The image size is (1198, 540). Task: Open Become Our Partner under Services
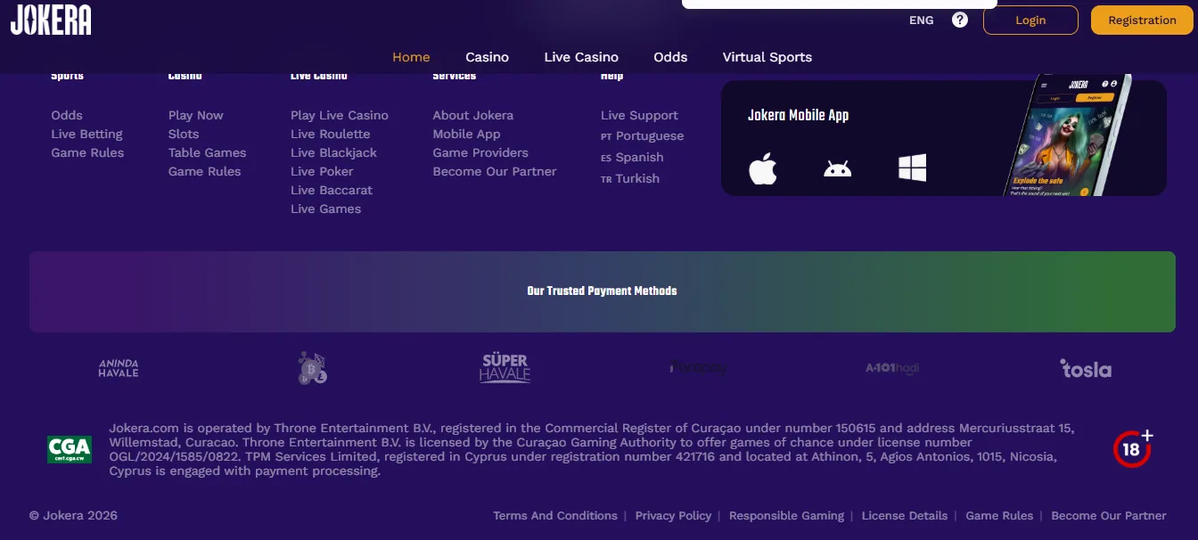click(x=495, y=171)
